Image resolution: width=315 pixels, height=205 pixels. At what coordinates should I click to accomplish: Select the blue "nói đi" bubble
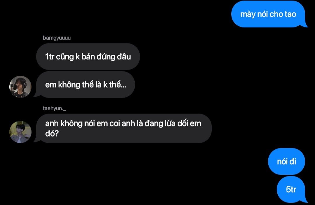point(286,162)
